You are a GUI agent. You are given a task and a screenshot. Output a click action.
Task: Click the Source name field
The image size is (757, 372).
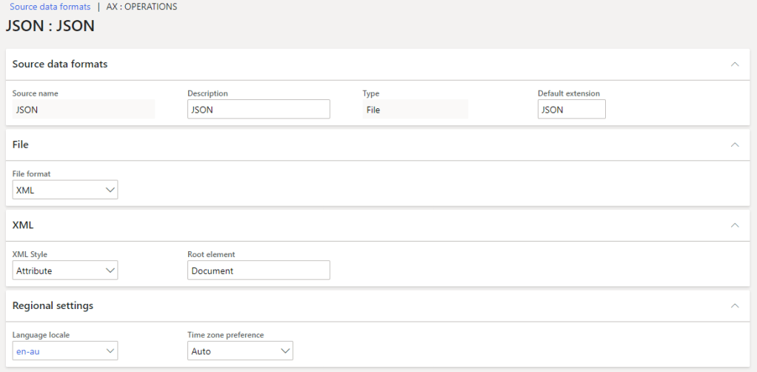[83, 110]
